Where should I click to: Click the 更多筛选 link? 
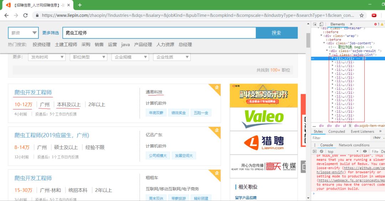(50, 33)
